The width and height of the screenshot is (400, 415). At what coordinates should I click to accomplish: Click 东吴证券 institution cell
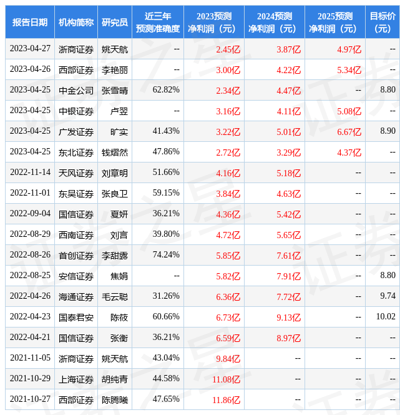pyautogui.click(x=76, y=194)
